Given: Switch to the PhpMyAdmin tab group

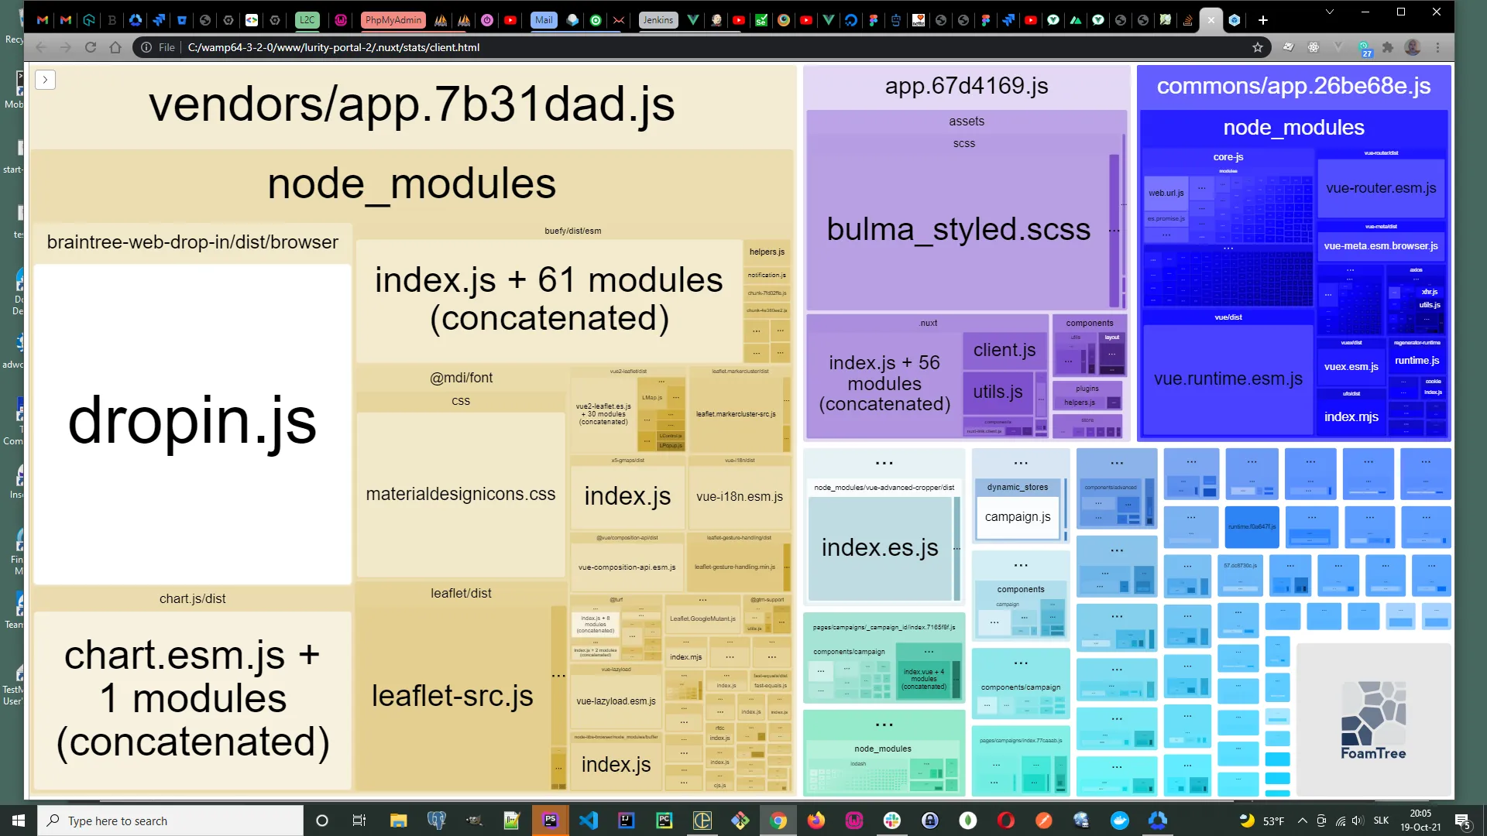Looking at the screenshot, I should tap(393, 20).
